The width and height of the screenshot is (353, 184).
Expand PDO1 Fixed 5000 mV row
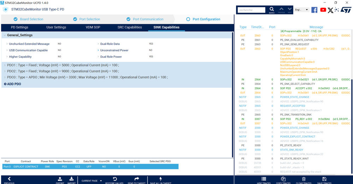pyautogui.click(x=5, y=65)
